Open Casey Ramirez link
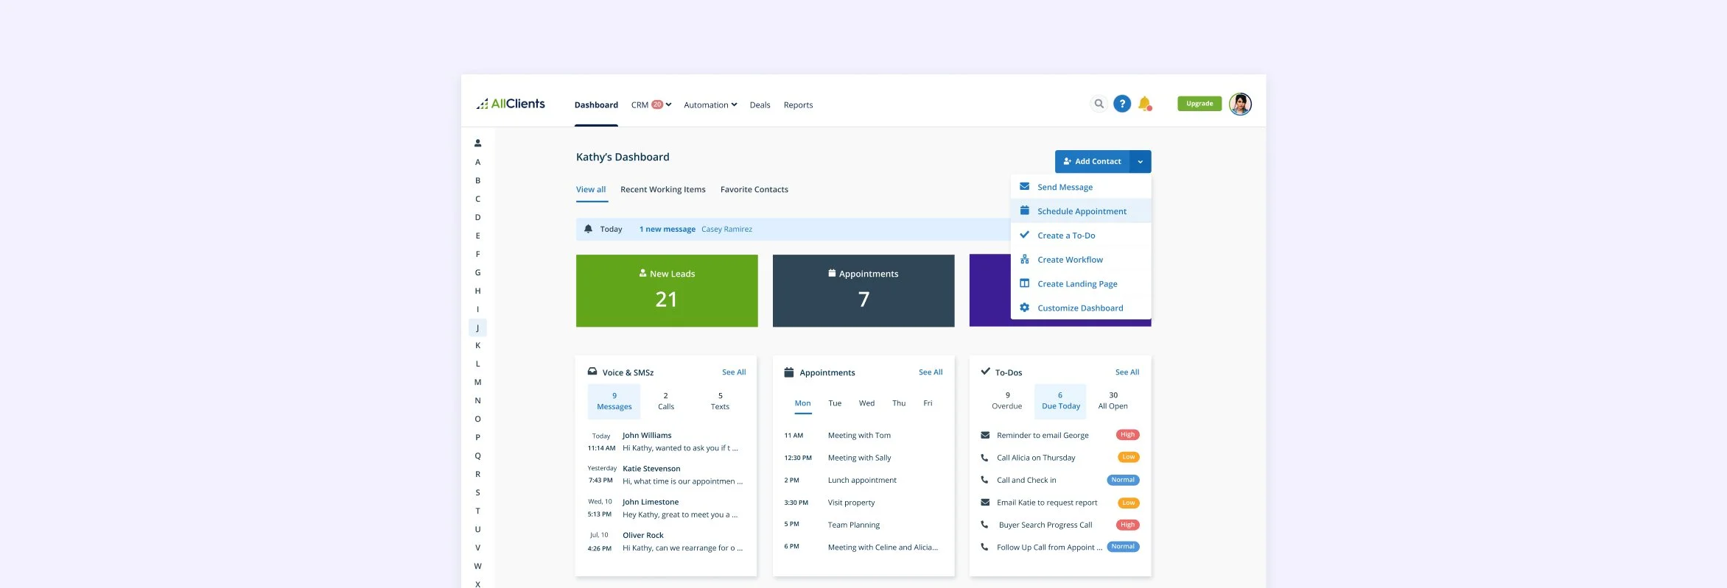This screenshot has height=588, width=1727. [x=726, y=229]
